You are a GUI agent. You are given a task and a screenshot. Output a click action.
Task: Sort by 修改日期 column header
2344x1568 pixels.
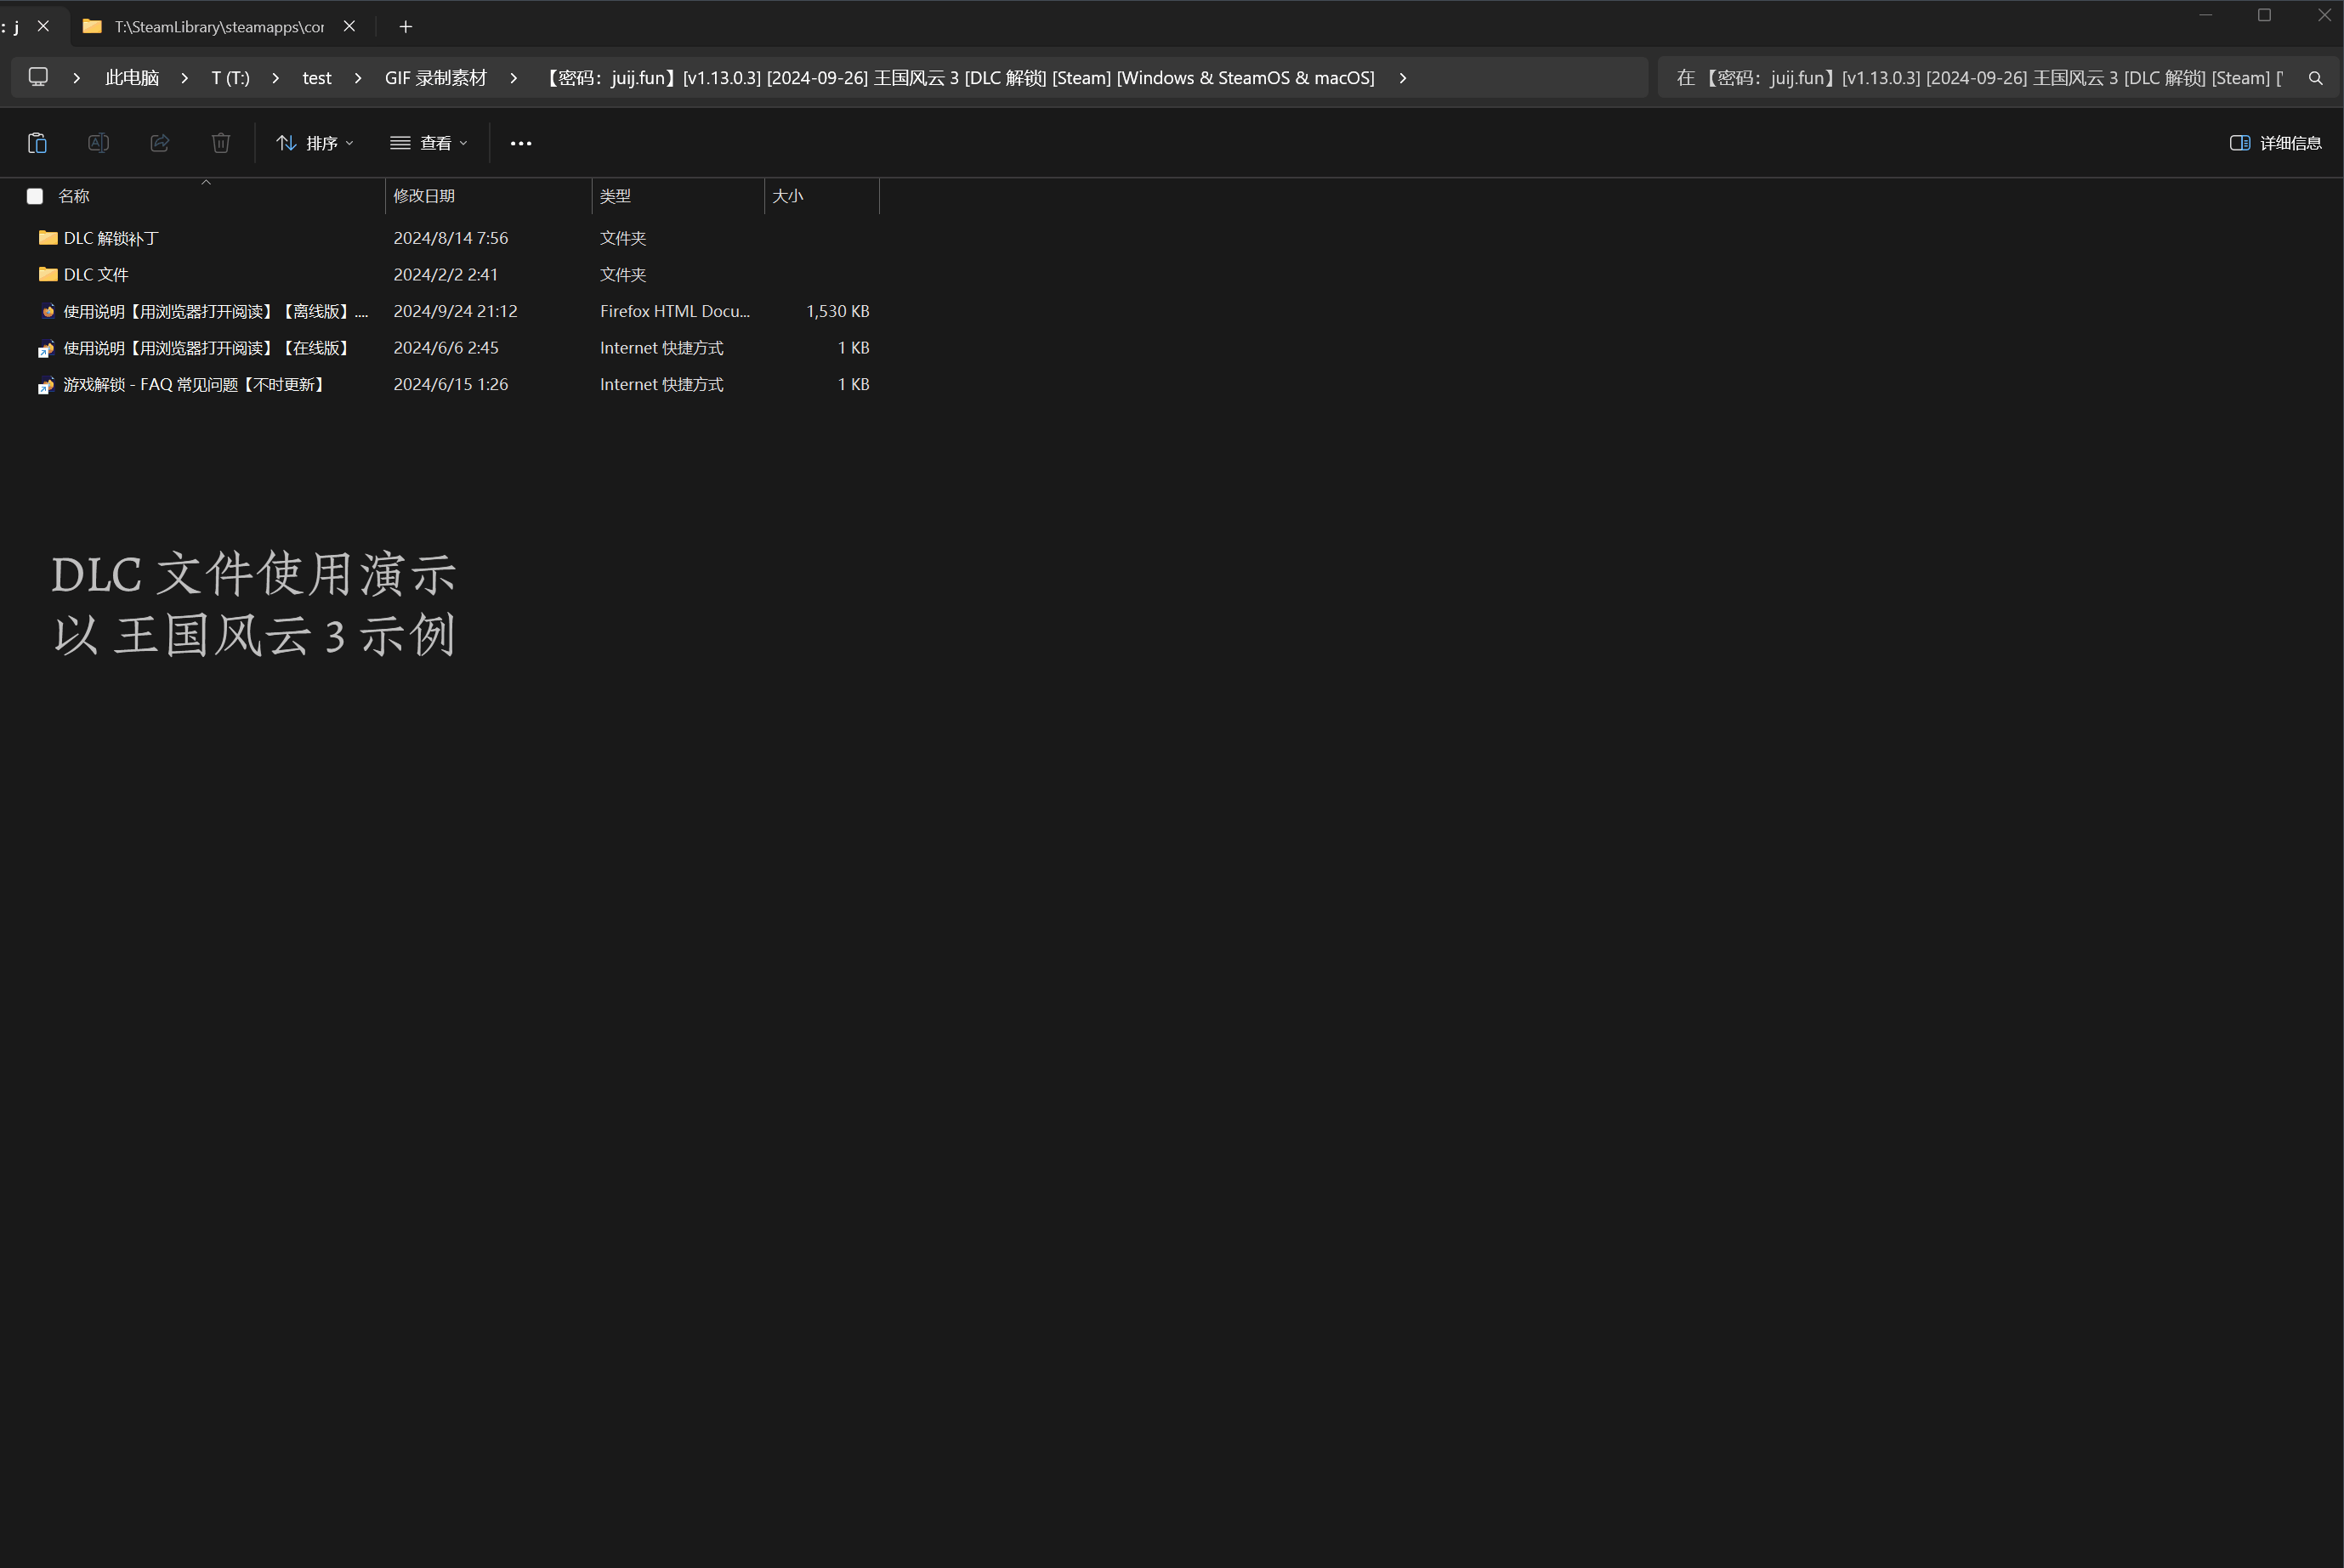[424, 196]
